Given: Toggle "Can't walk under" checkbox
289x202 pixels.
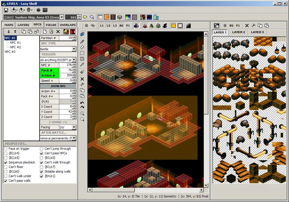Looking at the screenshot, I should pos(6,176).
